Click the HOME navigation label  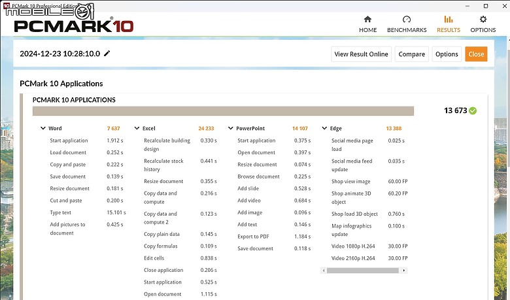coord(368,30)
